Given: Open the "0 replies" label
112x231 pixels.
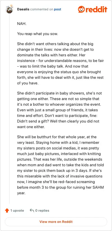Looking at the screenshot, I should 42,211.
